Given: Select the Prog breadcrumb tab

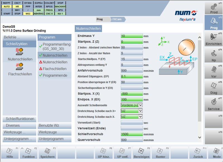Looking at the screenshot, I should 99,20.
